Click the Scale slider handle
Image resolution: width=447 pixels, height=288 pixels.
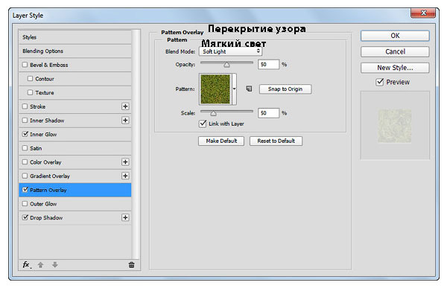coord(213,113)
